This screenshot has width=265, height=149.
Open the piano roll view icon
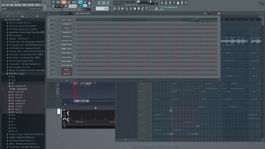pyautogui.click(x=123, y=8)
